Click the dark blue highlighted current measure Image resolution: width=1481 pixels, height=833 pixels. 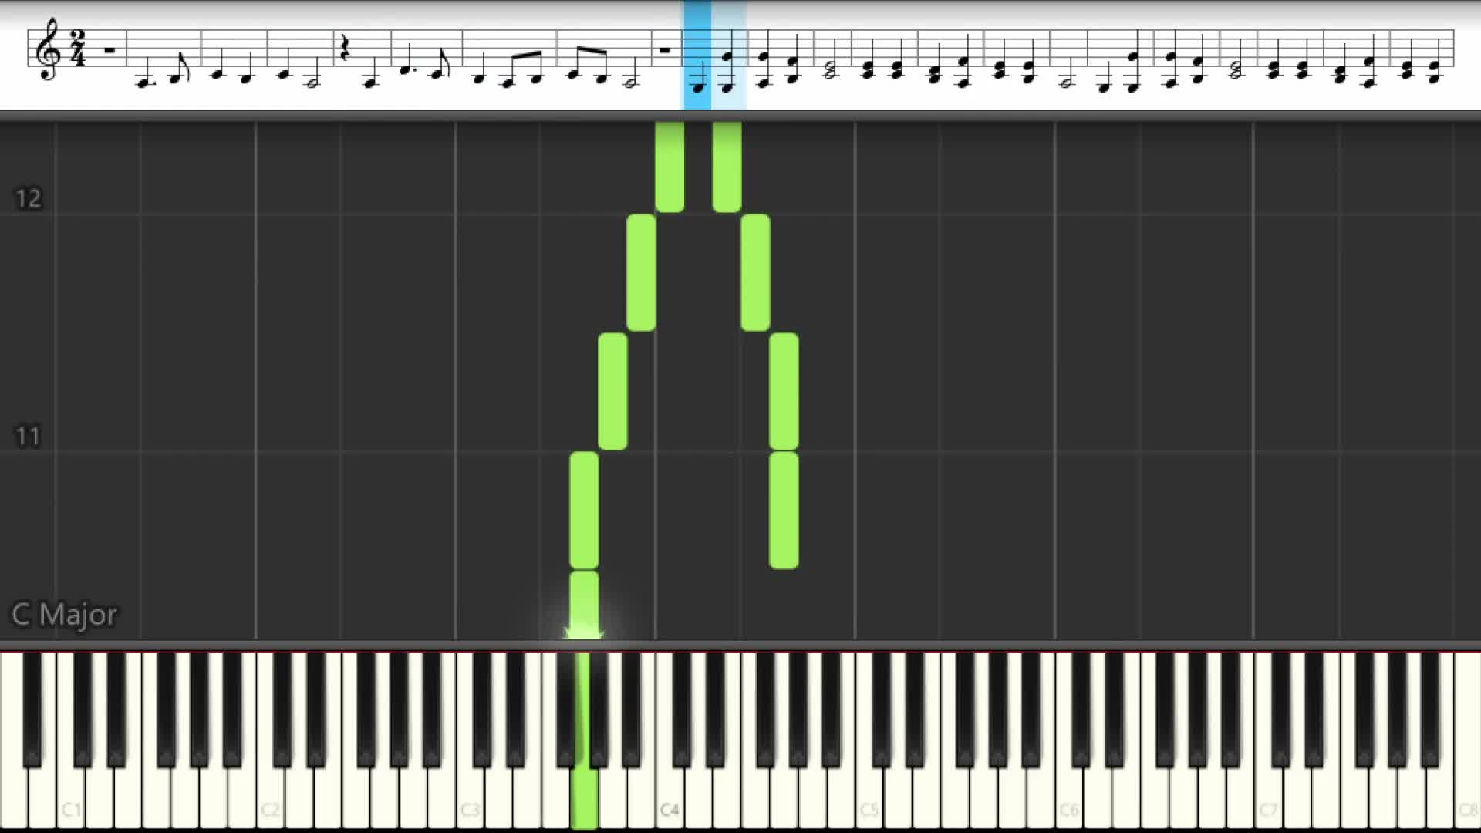pos(697,55)
